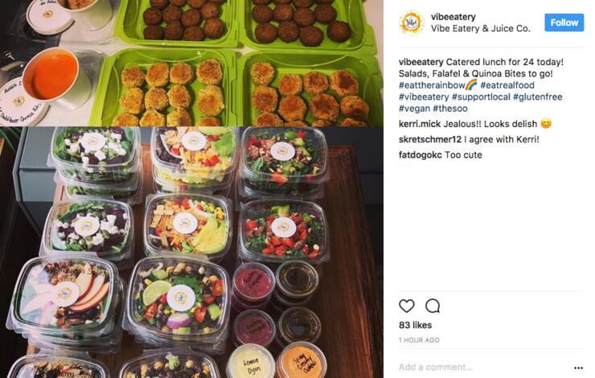
Task: Focus the Add a comment field
Action: [x=482, y=367]
